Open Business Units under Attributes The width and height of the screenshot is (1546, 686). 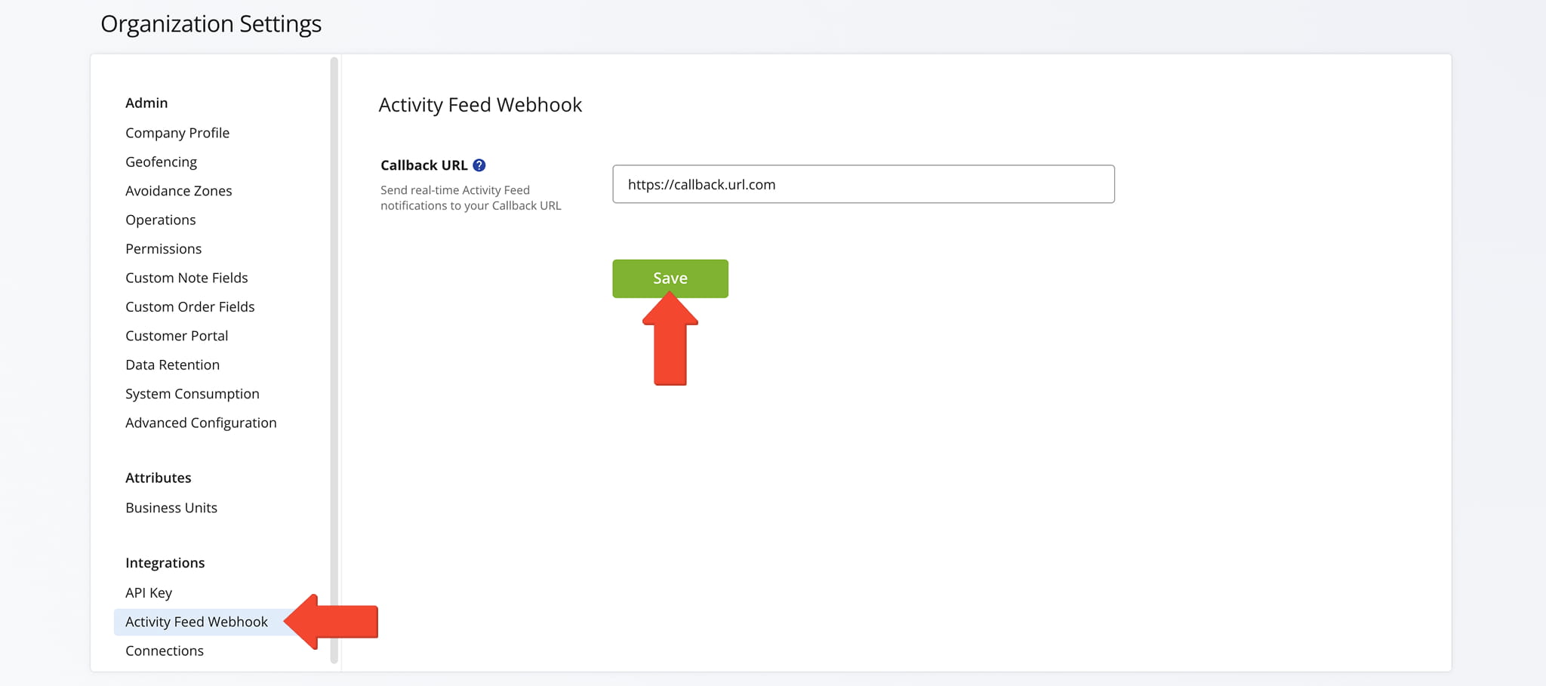click(x=171, y=508)
